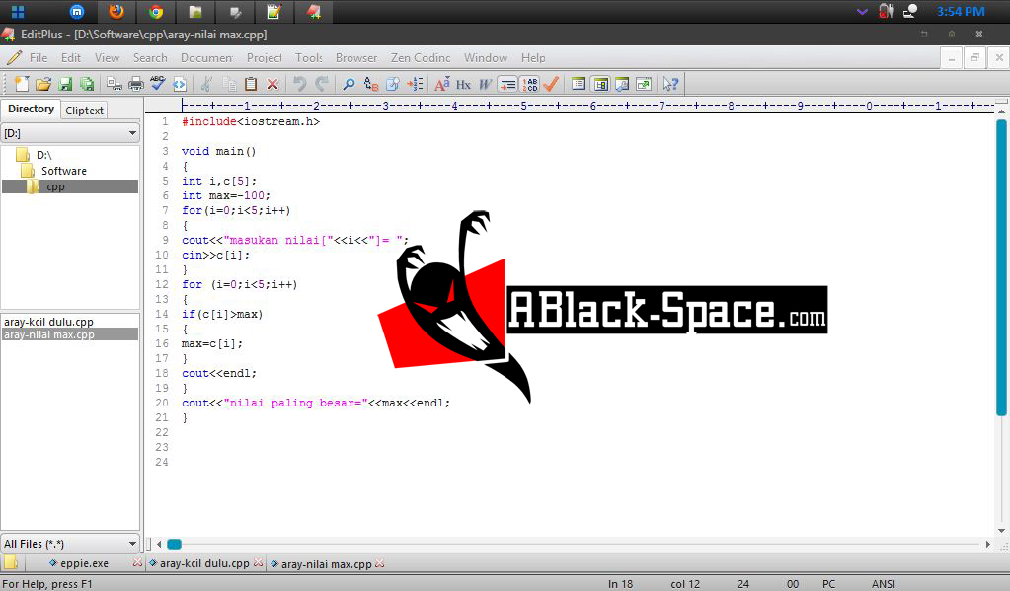Image resolution: width=1010 pixels, height=591 pixels.
Task: Open the Project menu
Action: (264, 58)
